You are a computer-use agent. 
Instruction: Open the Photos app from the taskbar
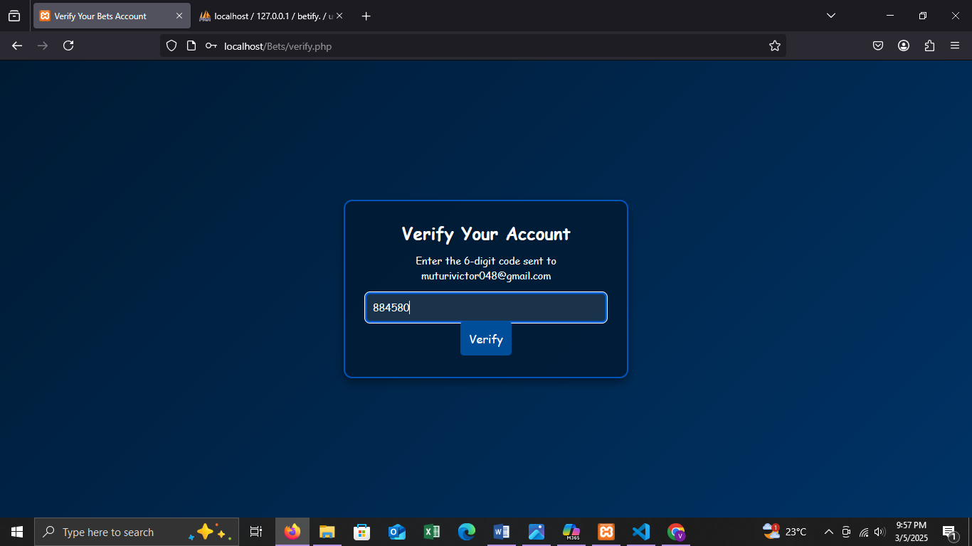(537, 532)
